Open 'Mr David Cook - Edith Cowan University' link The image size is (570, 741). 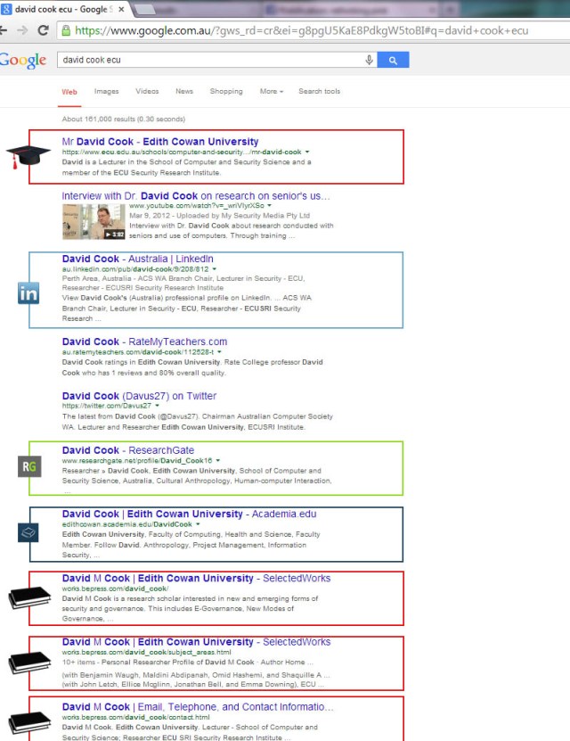[160, 141]
